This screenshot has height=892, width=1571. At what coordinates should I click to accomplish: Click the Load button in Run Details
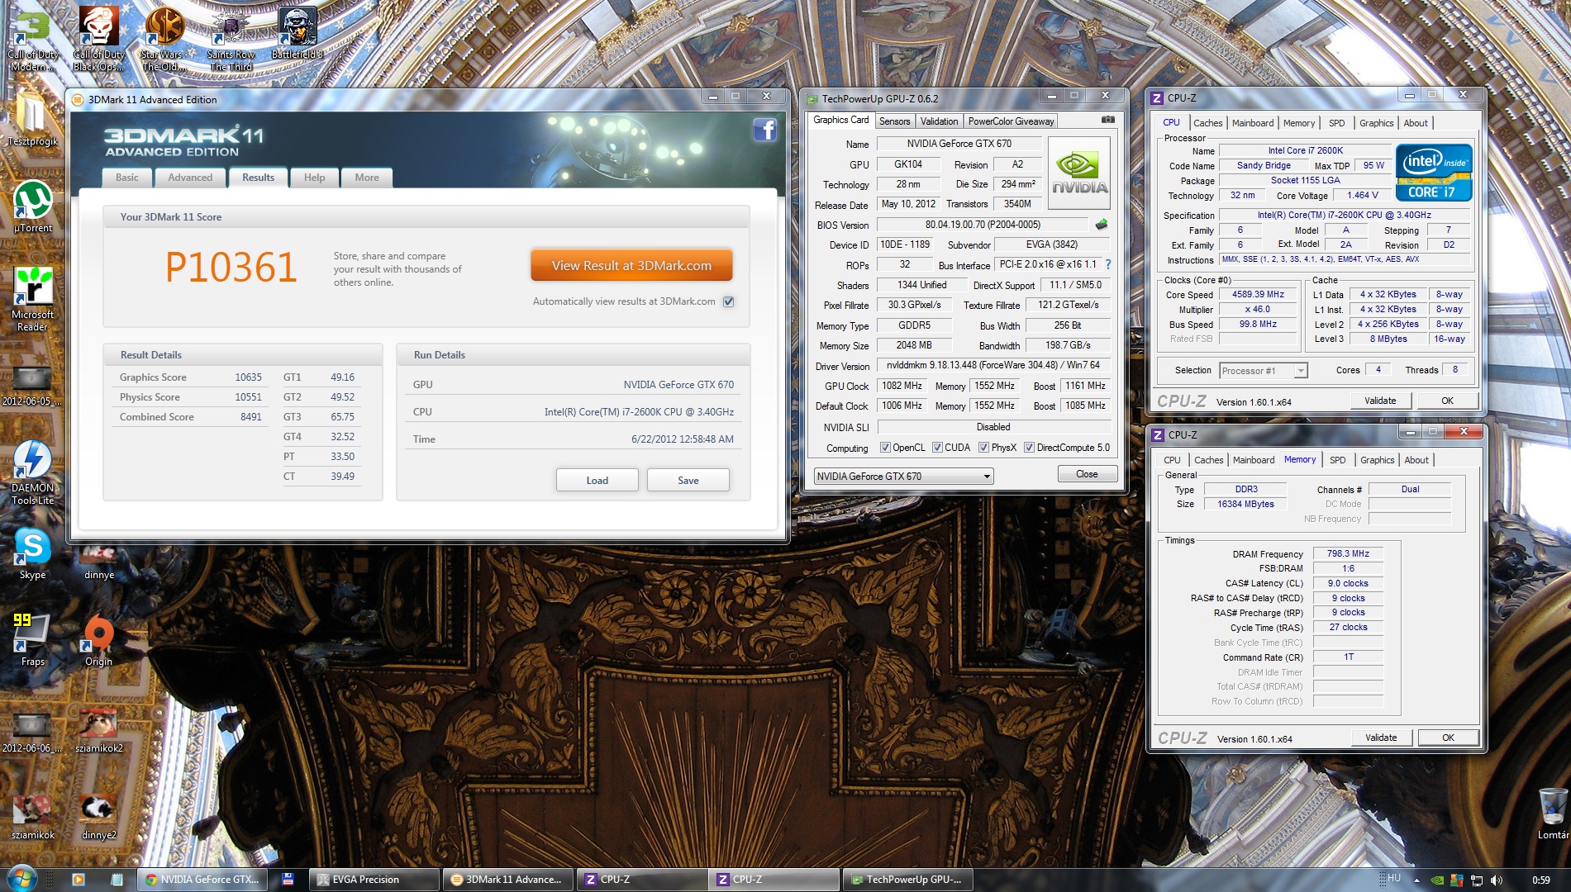point(597,481)
